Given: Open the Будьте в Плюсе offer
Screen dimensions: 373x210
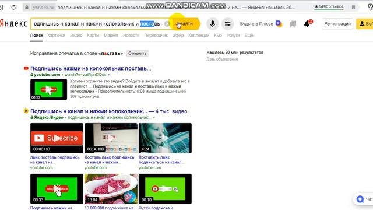Looking at the screenshot, I should [261, 24].
